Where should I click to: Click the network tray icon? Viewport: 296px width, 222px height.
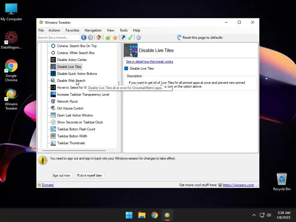(262, 215)
